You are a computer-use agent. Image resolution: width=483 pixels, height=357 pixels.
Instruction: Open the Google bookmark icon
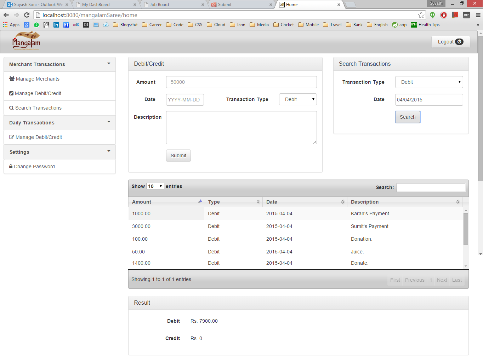27,25
